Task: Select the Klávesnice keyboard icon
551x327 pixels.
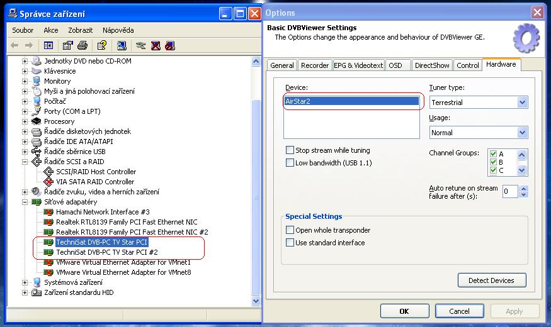Action: [x=36, y=71]
